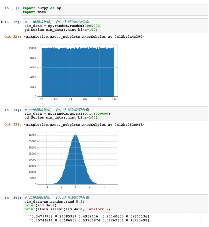Click output value 0.15743814
This screenshot has height=227, width=209.
point(42,220)
